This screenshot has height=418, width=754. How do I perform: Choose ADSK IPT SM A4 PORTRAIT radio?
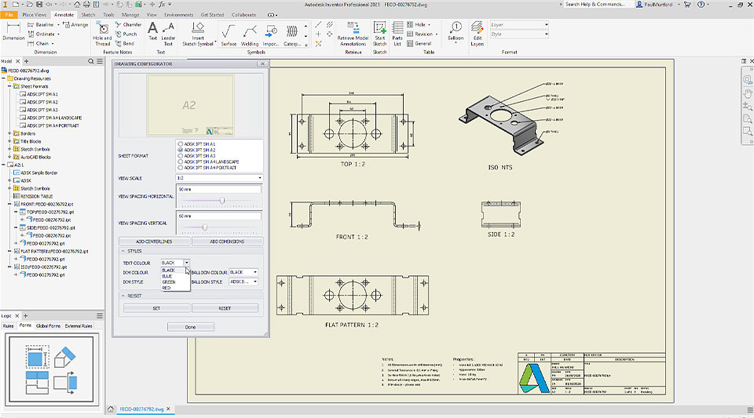[x=181, y=168]
